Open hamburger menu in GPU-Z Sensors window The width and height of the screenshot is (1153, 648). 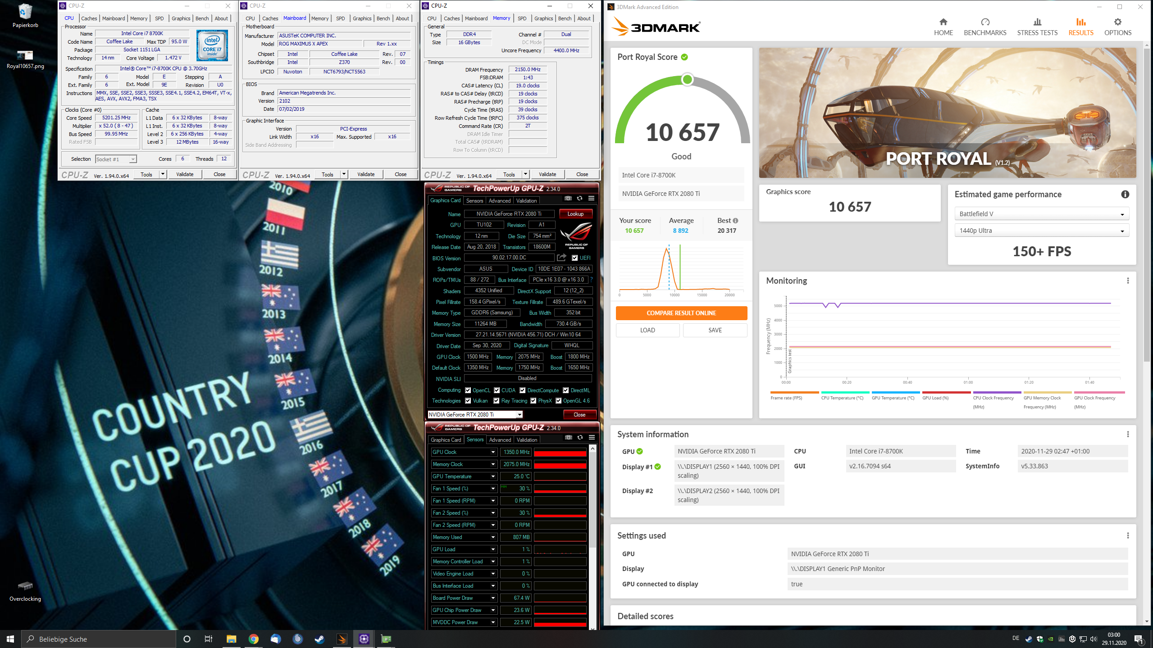point(592,438)
